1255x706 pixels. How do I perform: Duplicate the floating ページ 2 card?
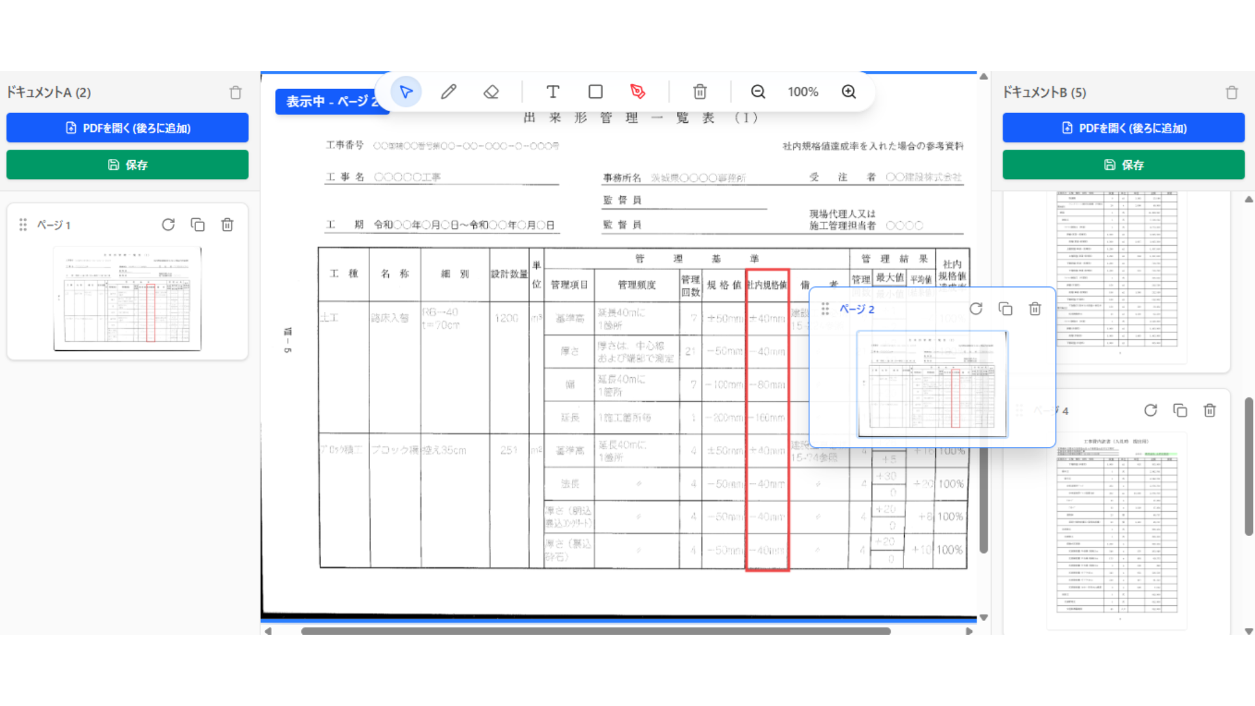click(x=1005, y=309)
